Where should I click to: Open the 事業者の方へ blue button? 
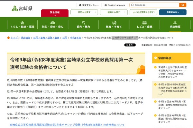173,12
